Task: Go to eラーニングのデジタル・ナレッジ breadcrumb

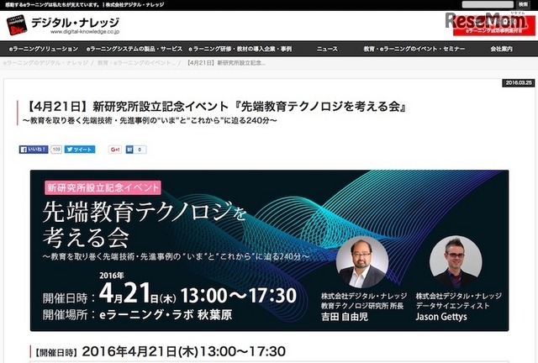Action: 45,63
